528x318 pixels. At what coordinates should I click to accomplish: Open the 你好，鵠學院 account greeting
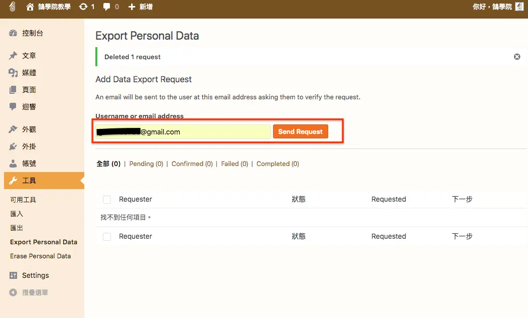492,7
